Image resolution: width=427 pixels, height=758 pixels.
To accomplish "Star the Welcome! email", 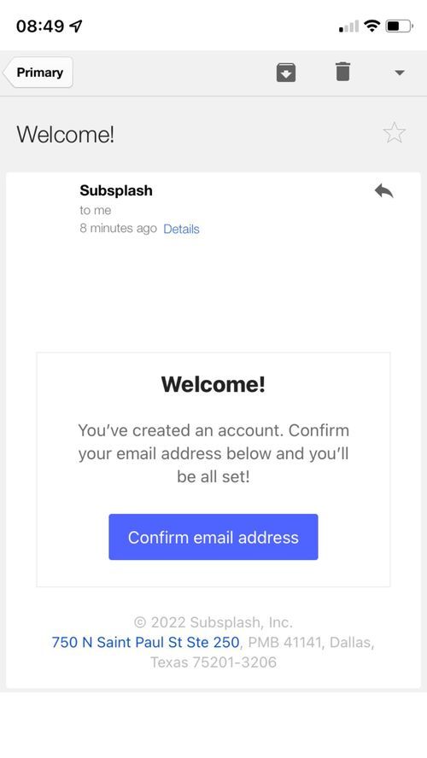I will click(x=394, y=133).
